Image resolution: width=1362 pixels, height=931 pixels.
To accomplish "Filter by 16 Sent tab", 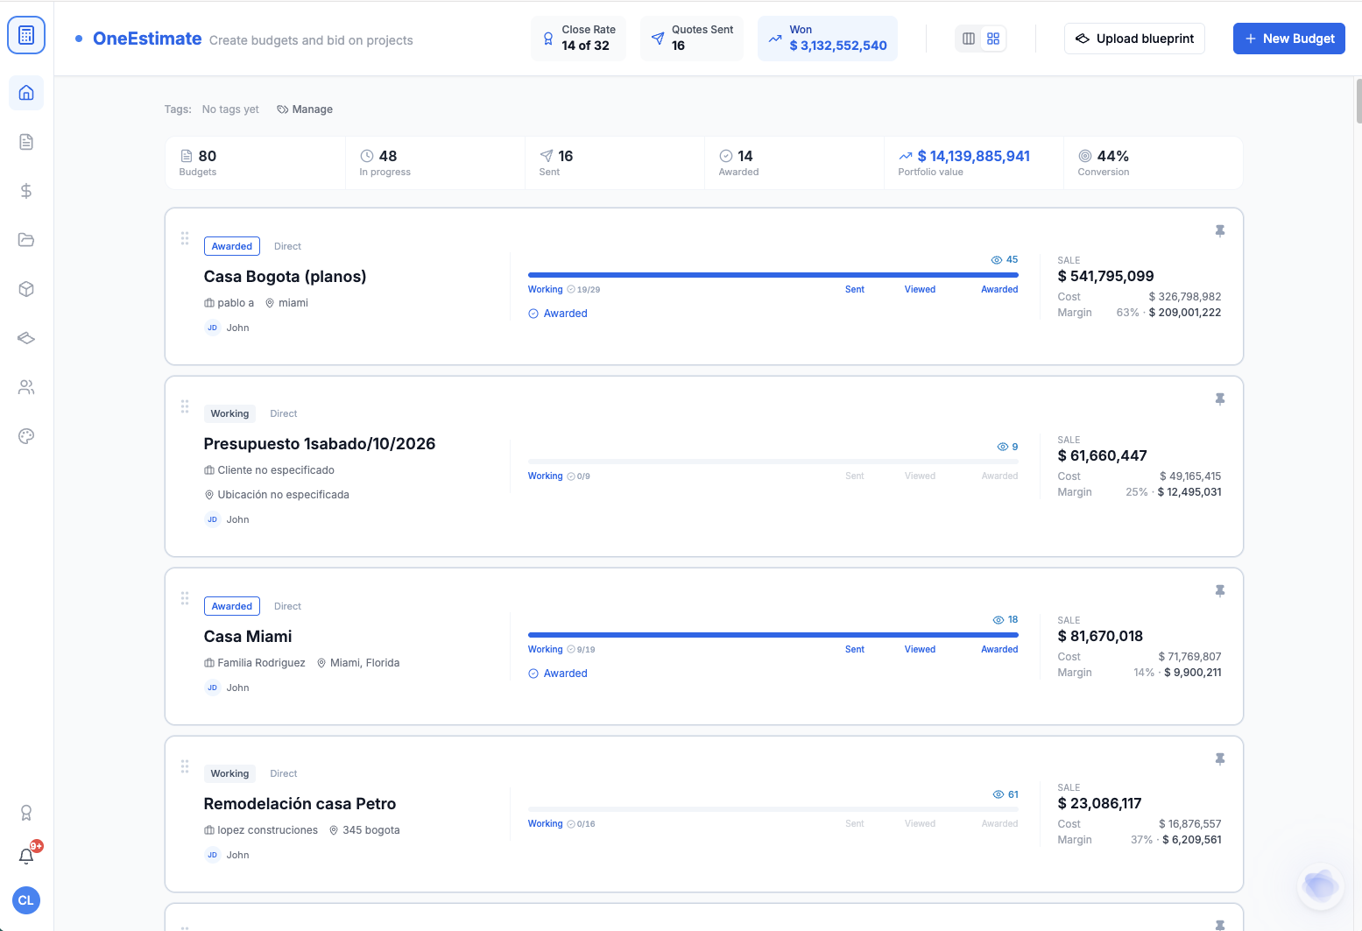I will (x=615, y=163).
